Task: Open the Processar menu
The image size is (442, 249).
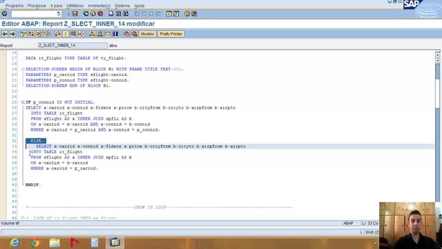Action: click(37, 6)
